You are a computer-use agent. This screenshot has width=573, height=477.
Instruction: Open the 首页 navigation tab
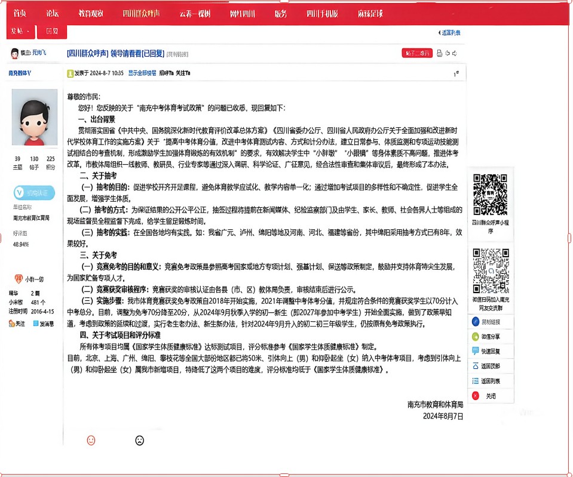[x=20, y=14]
